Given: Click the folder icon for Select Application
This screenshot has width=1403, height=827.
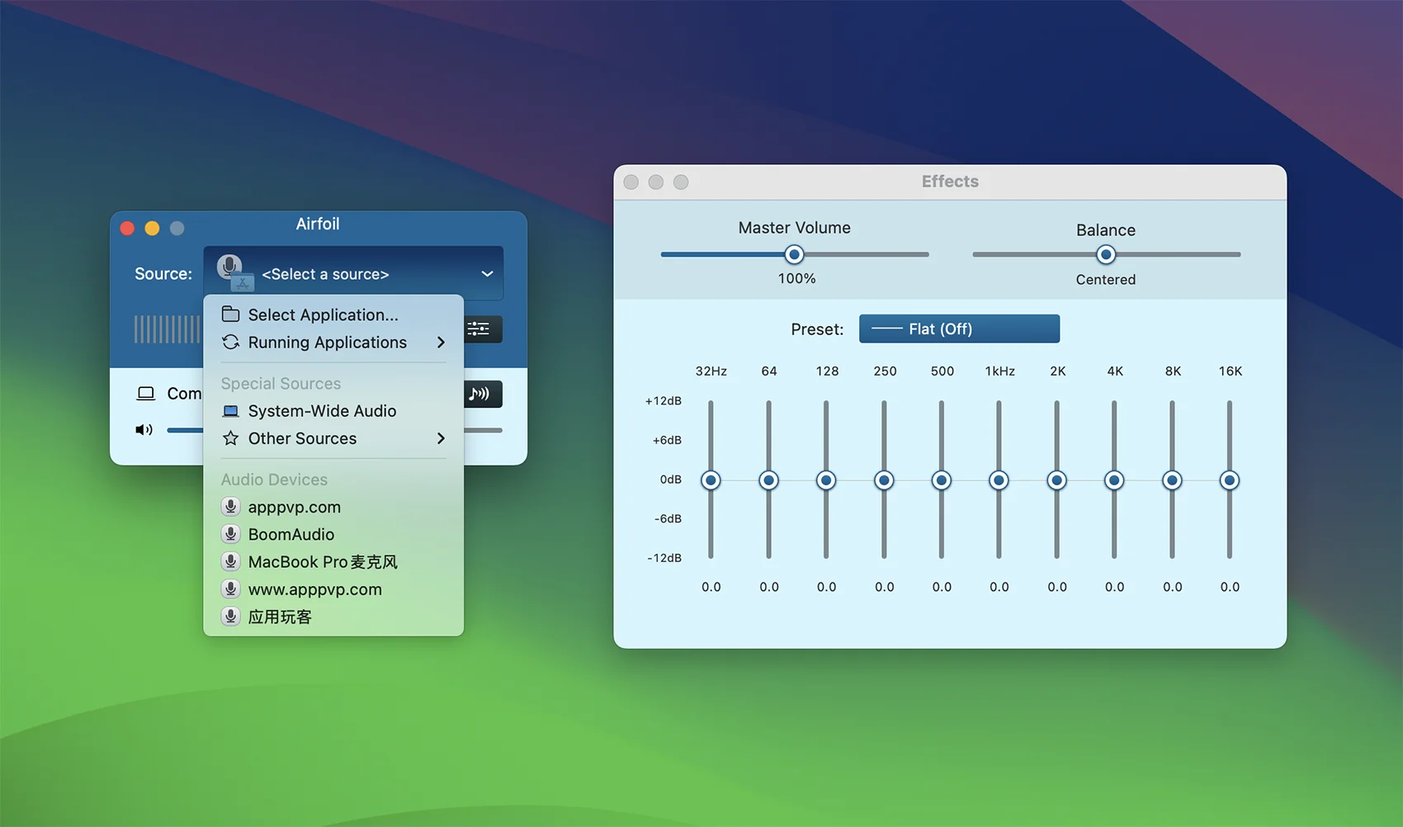Looking at the screenshot, I should click(231, 314).
